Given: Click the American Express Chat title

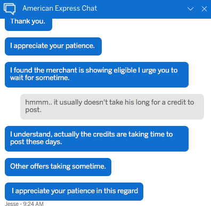Looking at the screenshot, I should pos(60,9).
